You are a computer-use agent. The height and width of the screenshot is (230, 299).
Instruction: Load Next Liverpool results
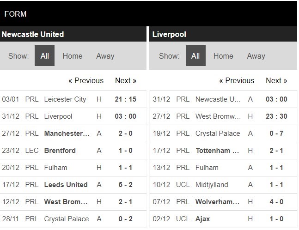276,80
